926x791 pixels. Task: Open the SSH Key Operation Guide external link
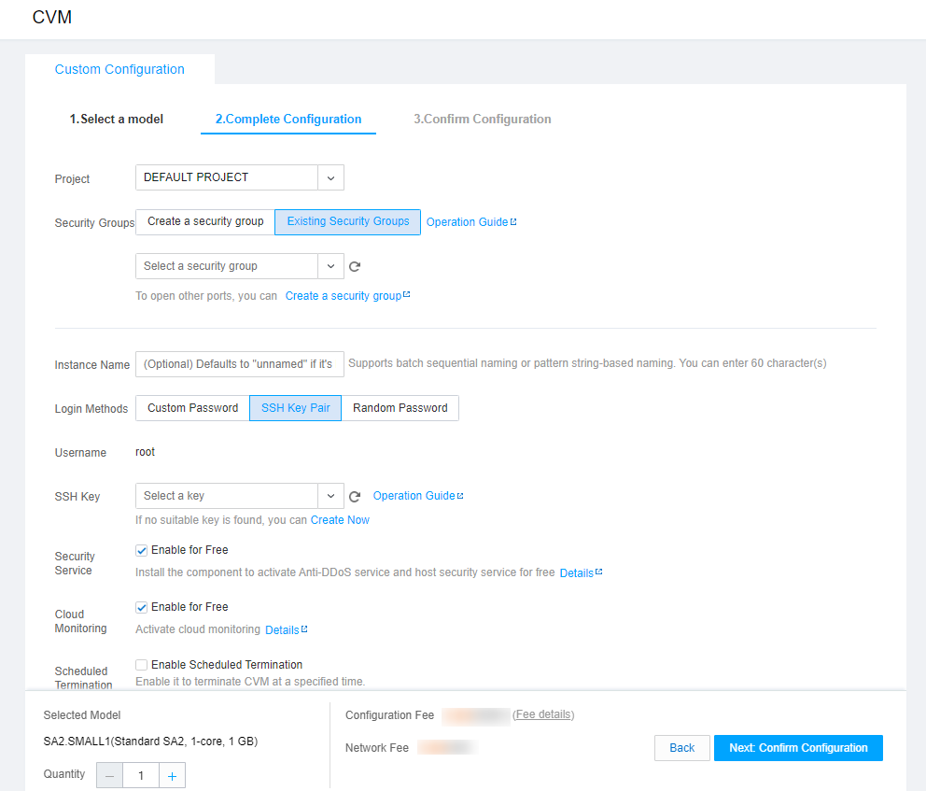coord(416,496)
